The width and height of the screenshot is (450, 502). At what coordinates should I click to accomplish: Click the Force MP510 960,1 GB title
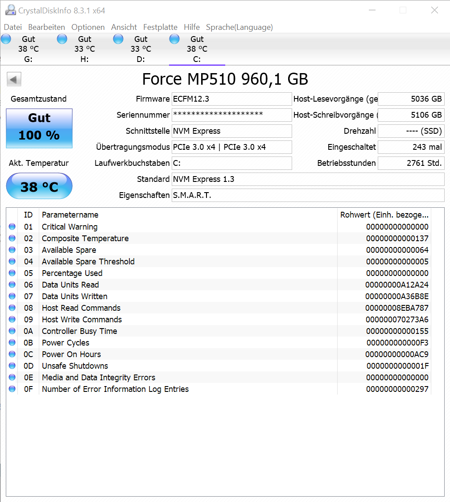225,79
